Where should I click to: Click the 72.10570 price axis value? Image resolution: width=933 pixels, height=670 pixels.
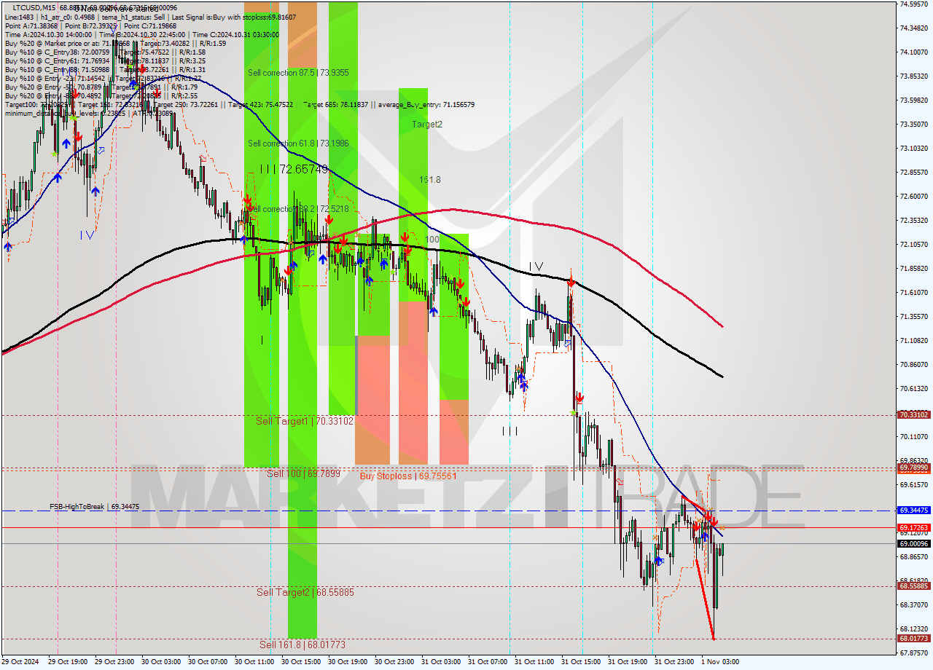coord(913,244)
